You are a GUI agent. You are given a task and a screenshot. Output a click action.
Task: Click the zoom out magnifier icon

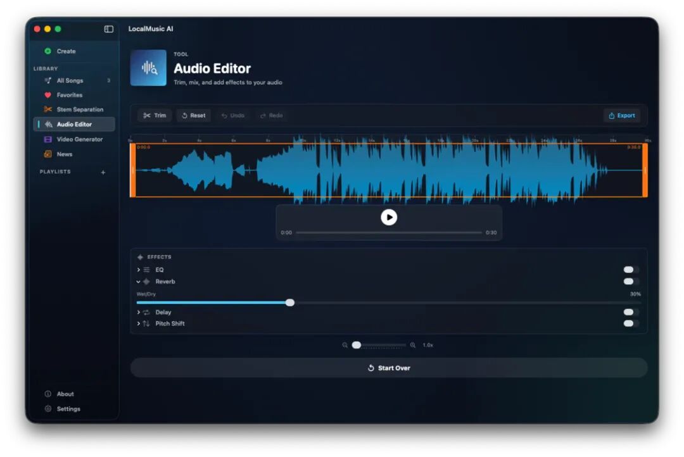345,345
